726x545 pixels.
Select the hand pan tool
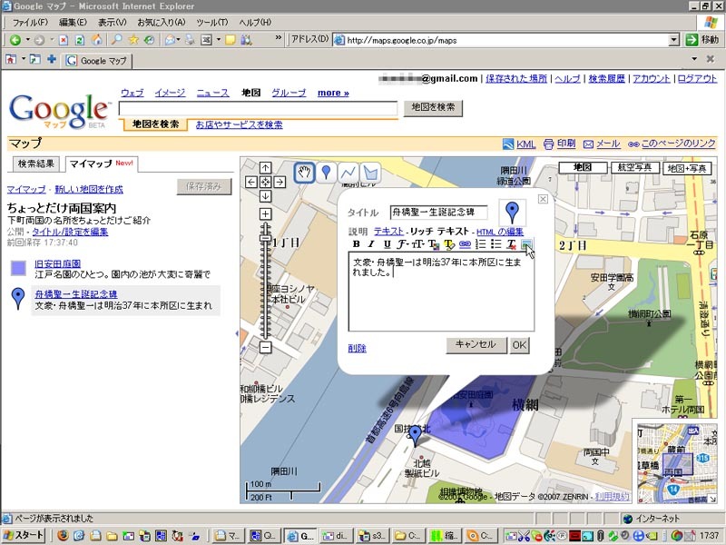click(304, 173)
